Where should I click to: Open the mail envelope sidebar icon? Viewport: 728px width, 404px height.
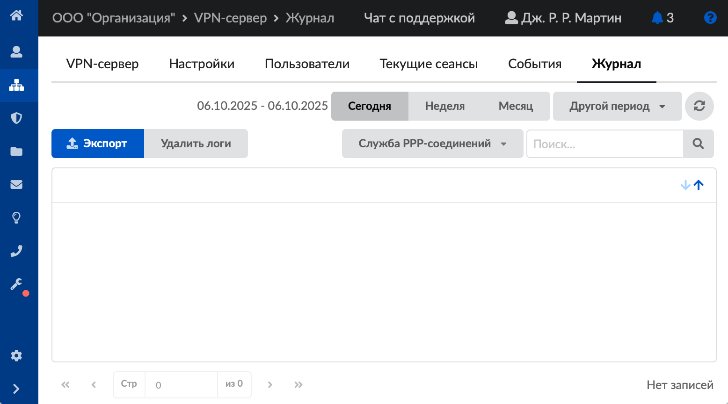16,184
